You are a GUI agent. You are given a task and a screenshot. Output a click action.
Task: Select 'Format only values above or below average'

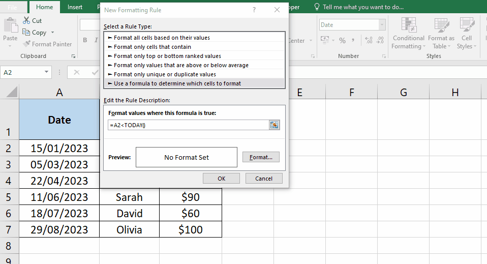(x=194, y=65)
